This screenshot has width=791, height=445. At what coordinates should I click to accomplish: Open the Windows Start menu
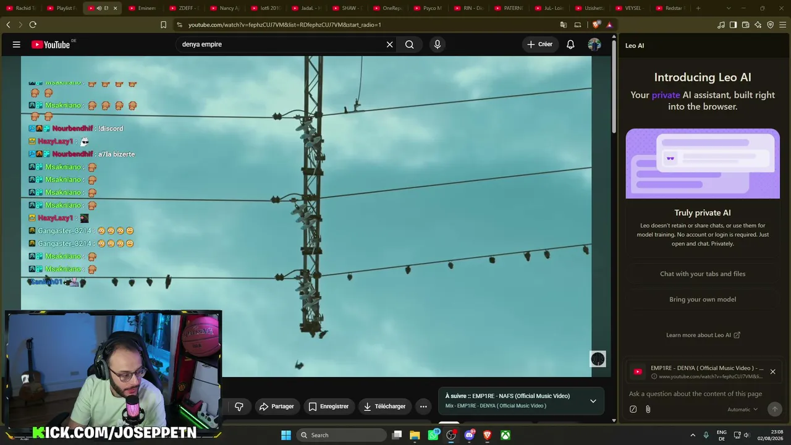(286, 435)
